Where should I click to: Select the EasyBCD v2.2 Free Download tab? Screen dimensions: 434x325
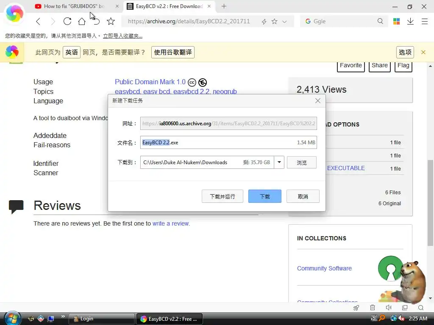(169, 6)
